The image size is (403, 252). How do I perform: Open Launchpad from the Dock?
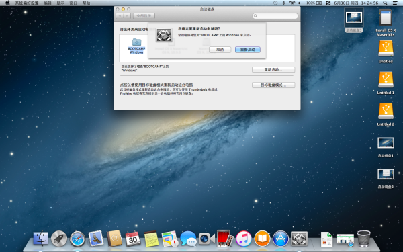coord(59,239)
